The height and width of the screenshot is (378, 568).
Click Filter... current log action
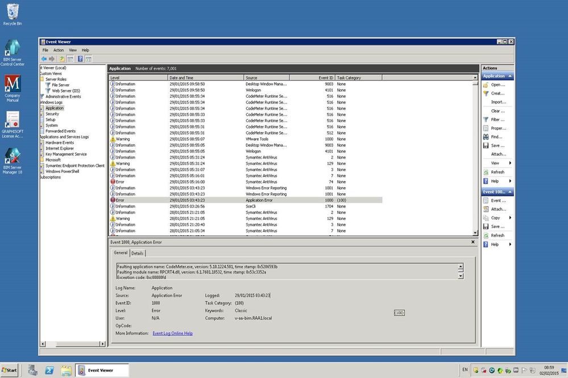click(497, 119)
